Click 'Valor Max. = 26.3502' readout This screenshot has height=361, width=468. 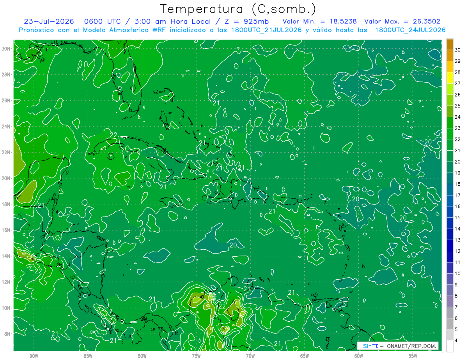click(x=402, y=21)
